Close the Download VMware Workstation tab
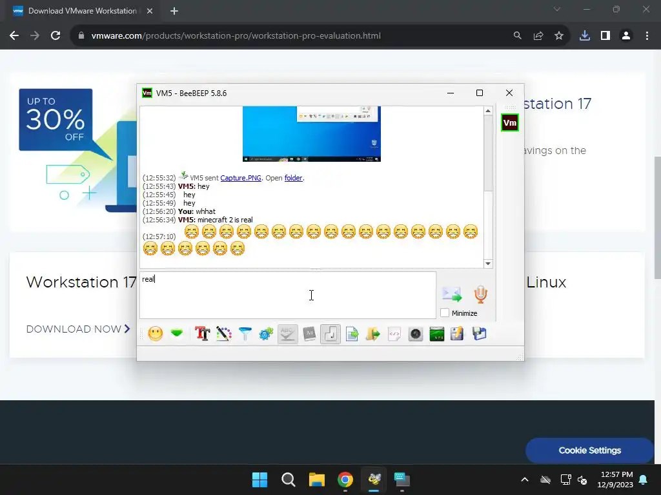This screenshot has width=661, height=495. click(150, 11)
